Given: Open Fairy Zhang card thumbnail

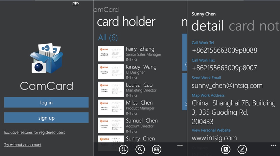Looking at the screenshot, I should [x=111, y=54].
